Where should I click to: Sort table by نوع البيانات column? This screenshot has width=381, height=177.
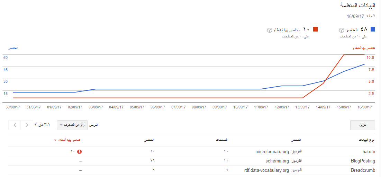(366, 140)
